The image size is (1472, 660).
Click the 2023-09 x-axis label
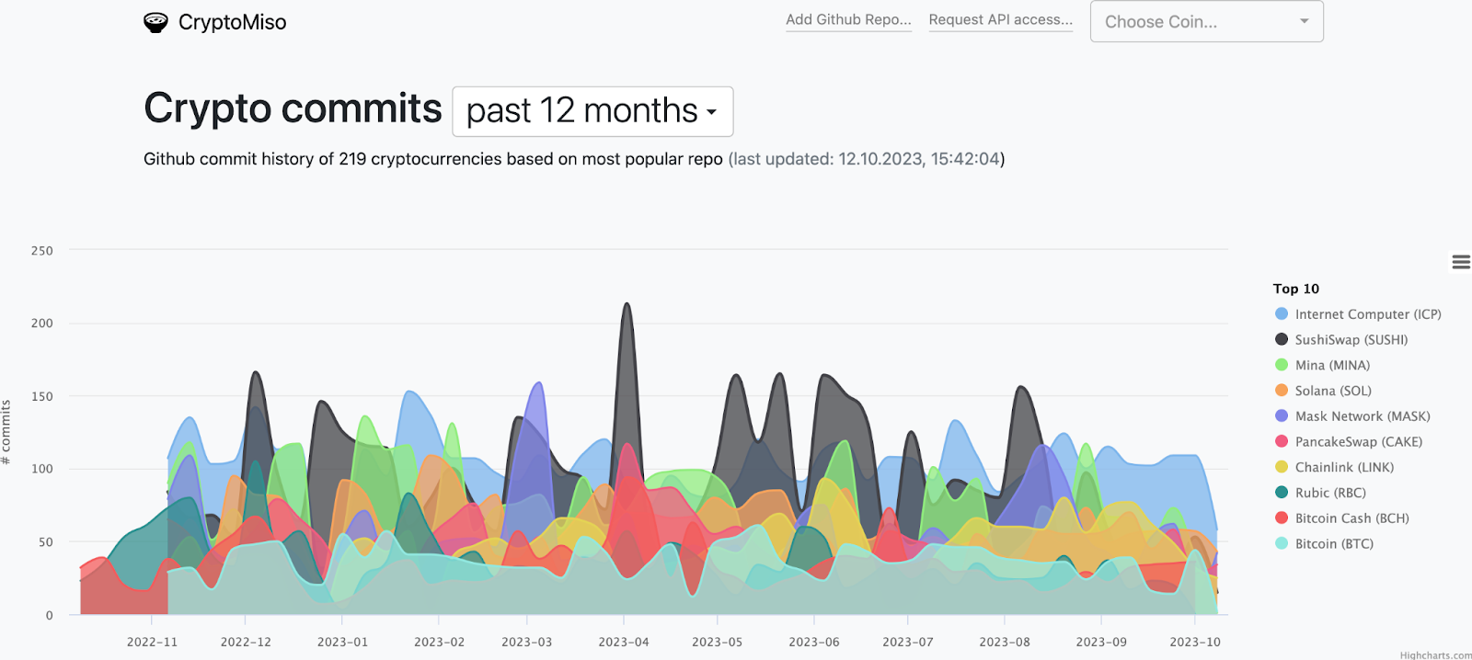(x=1100, y=642)
